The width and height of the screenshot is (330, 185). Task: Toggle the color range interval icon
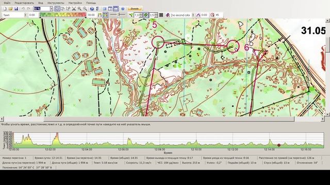click(105, 15)
